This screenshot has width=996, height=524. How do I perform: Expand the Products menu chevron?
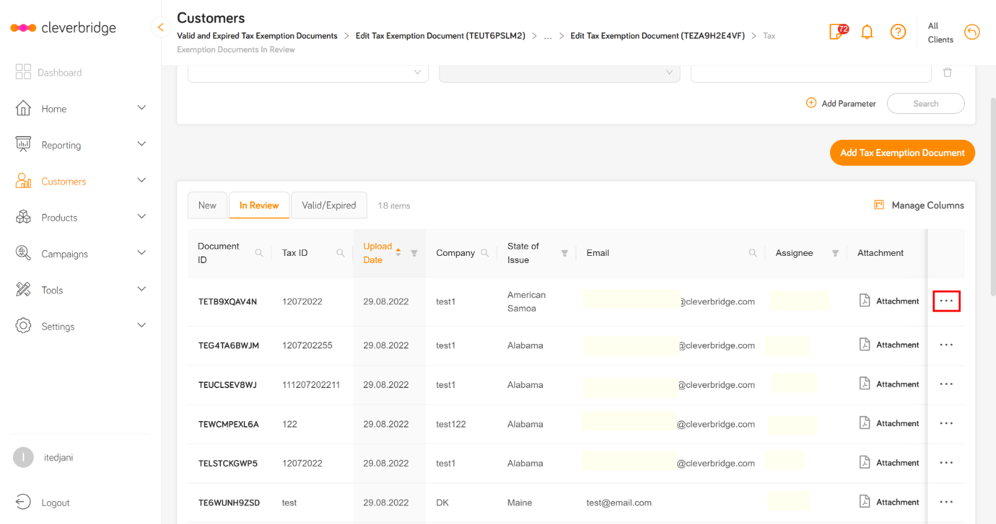(x=141, y=216)
